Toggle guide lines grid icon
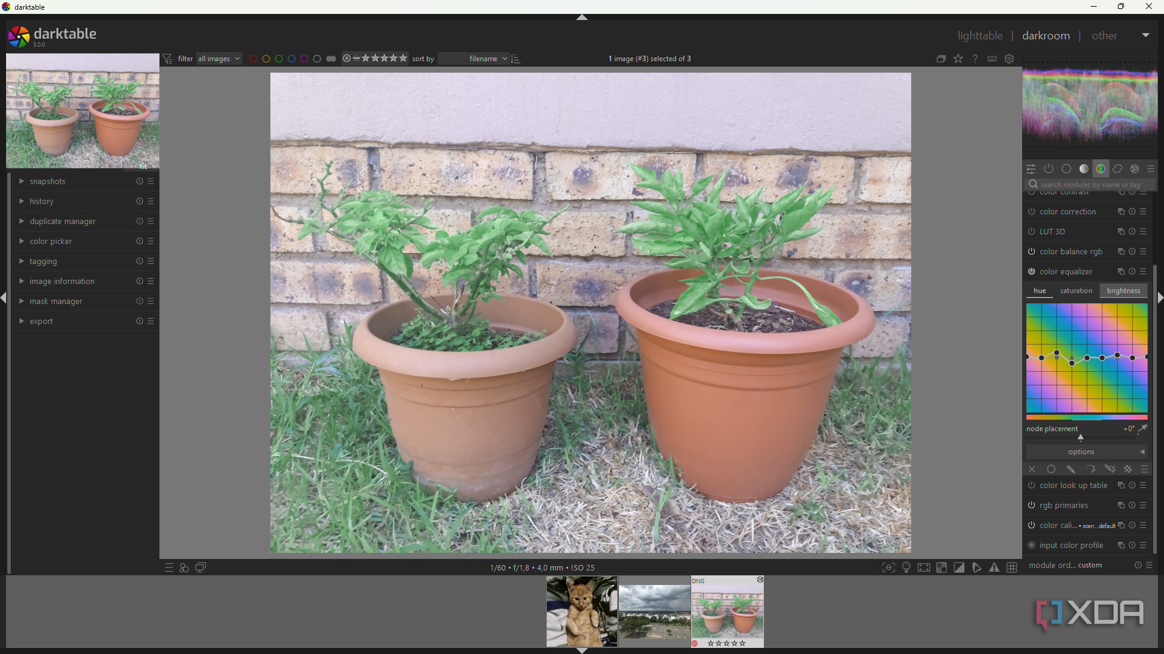 pyautogui.click(x=1012, y=567)
